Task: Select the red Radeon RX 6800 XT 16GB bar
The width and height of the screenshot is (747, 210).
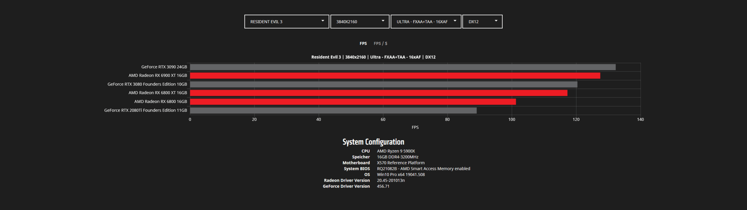Action: click(379, 93)
